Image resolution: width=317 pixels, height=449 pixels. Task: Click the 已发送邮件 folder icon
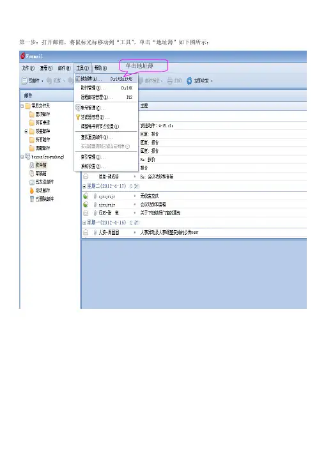(32, 182)
